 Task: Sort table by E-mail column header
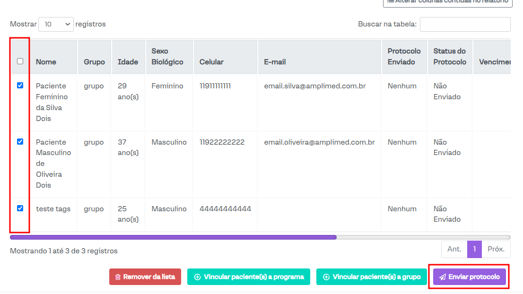coord(275,62)
